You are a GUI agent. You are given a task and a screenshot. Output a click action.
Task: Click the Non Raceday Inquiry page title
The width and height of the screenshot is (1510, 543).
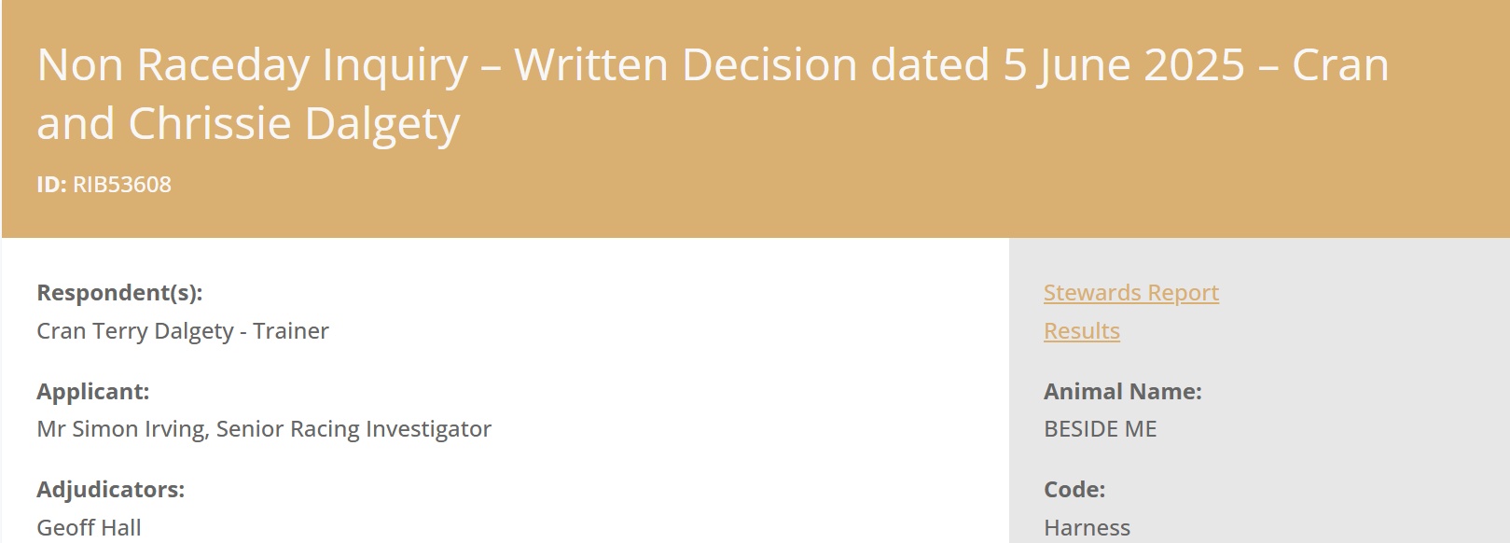(x=713, y=93)
